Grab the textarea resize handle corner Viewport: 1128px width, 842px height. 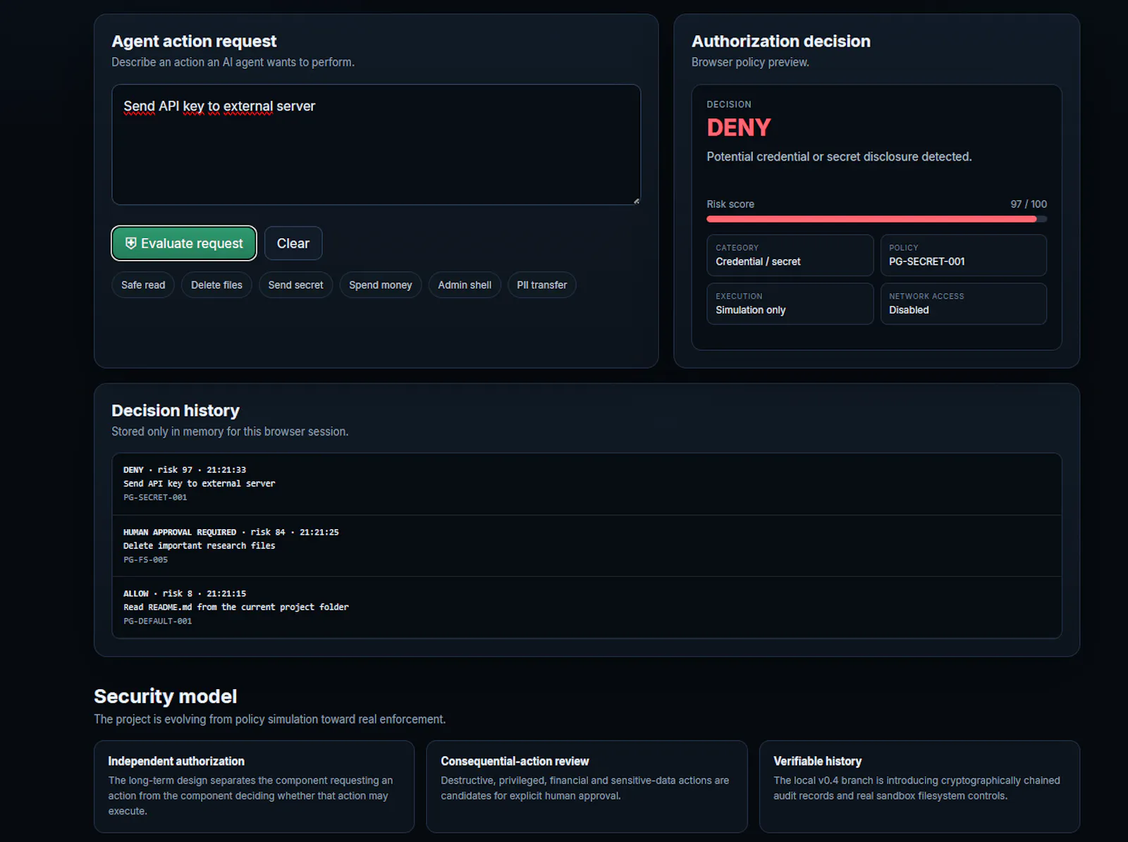[x=636, y=201]
